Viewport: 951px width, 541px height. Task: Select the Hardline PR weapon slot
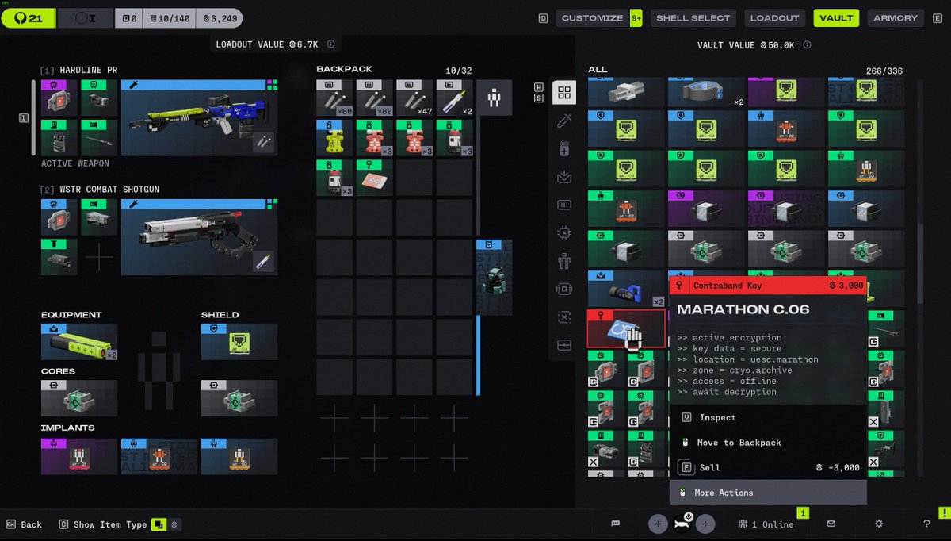(x=199, y=117)
